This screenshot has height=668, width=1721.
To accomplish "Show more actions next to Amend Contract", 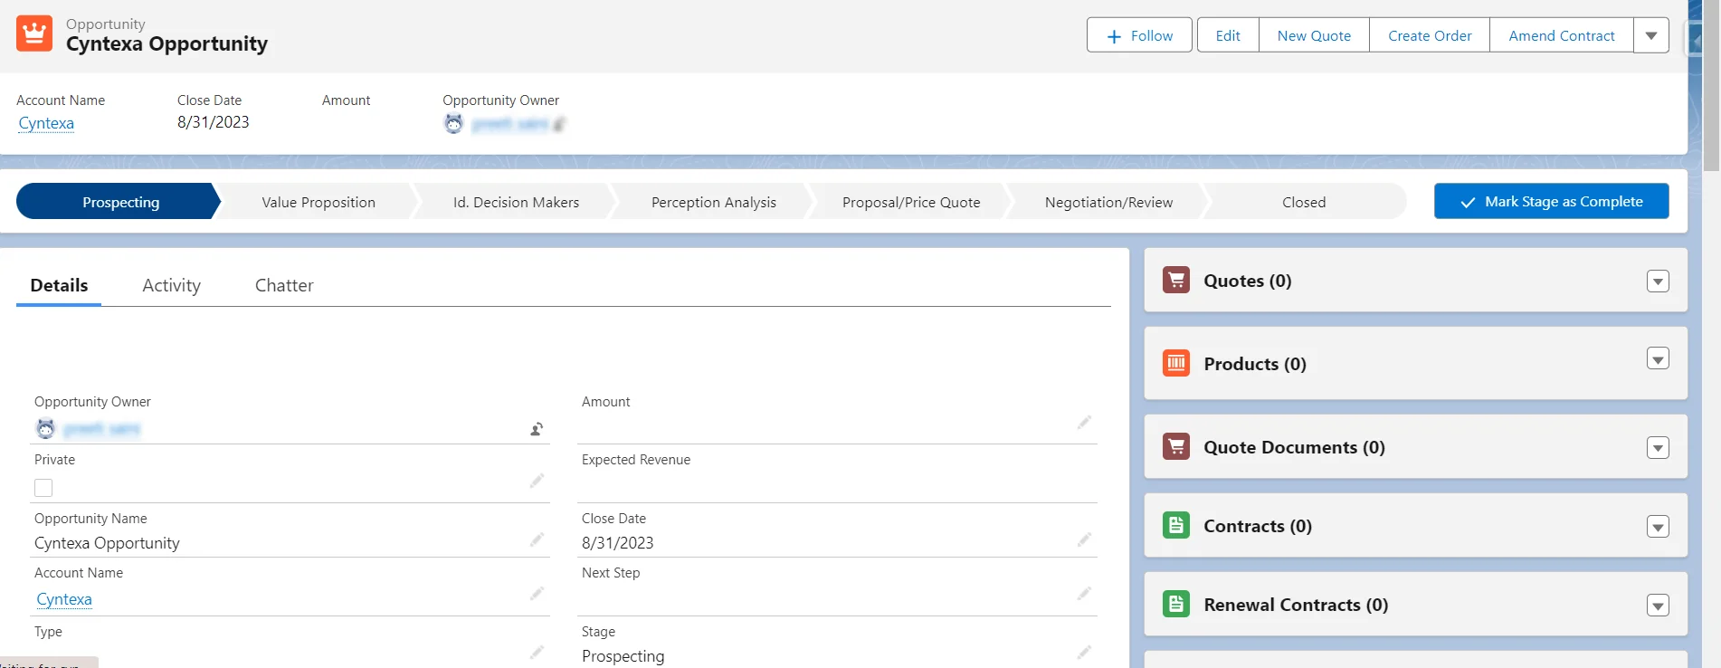I will pyautogui.click(x=1650, y=36).
